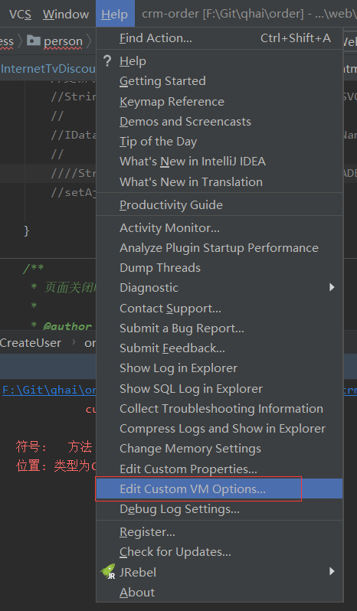Screen dimensions: 357x611
Task: Select Find Action... menu entry
Action: (219, 38)
